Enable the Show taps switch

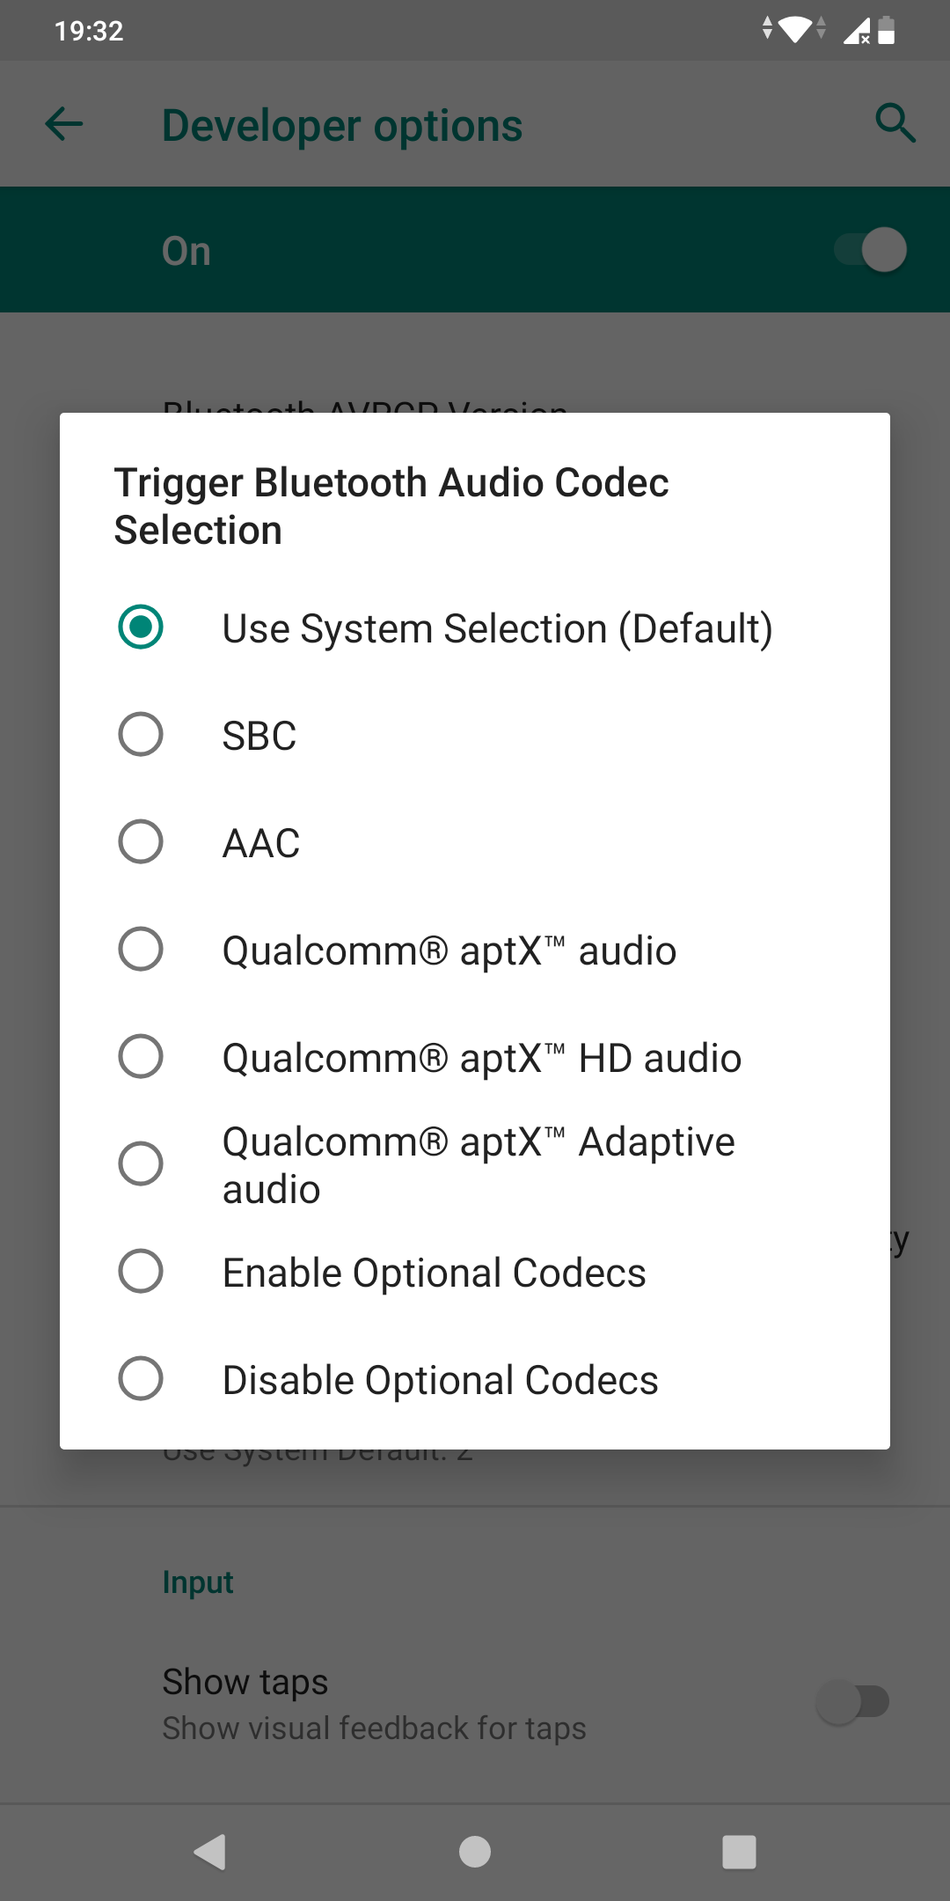point(852,1702)
